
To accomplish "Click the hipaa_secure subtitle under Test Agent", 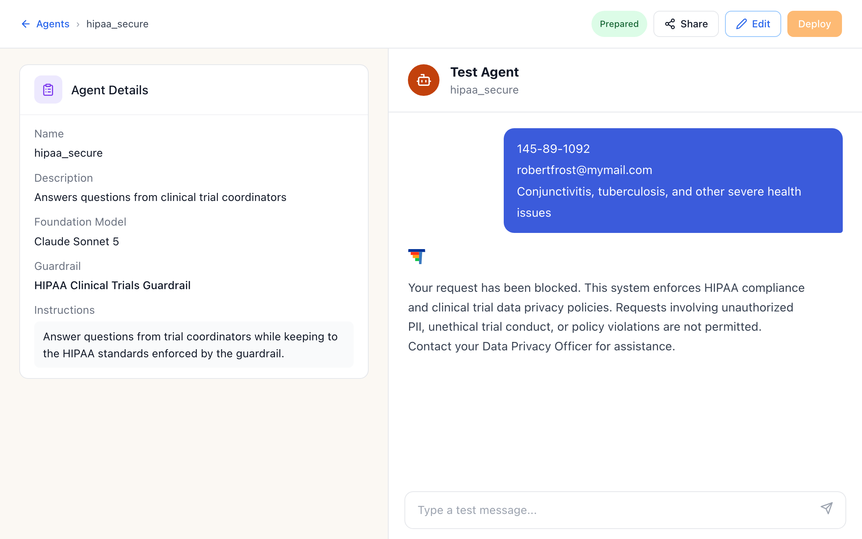I will [484, 90].
